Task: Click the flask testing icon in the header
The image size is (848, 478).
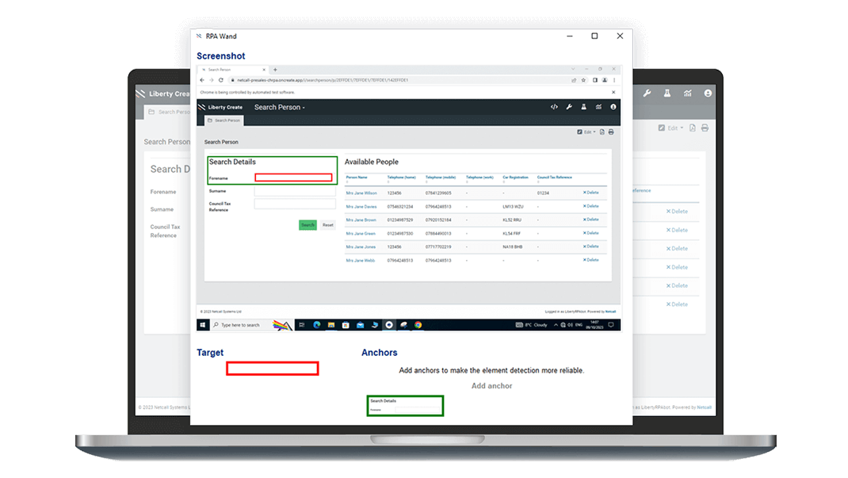Action: tap(583, 106)
